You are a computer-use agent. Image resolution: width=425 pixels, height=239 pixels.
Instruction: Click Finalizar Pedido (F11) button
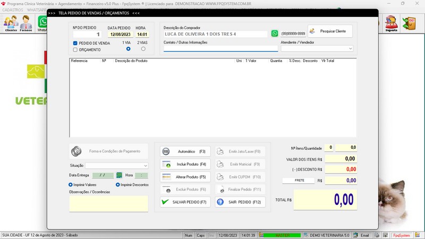tap(240, 190)
